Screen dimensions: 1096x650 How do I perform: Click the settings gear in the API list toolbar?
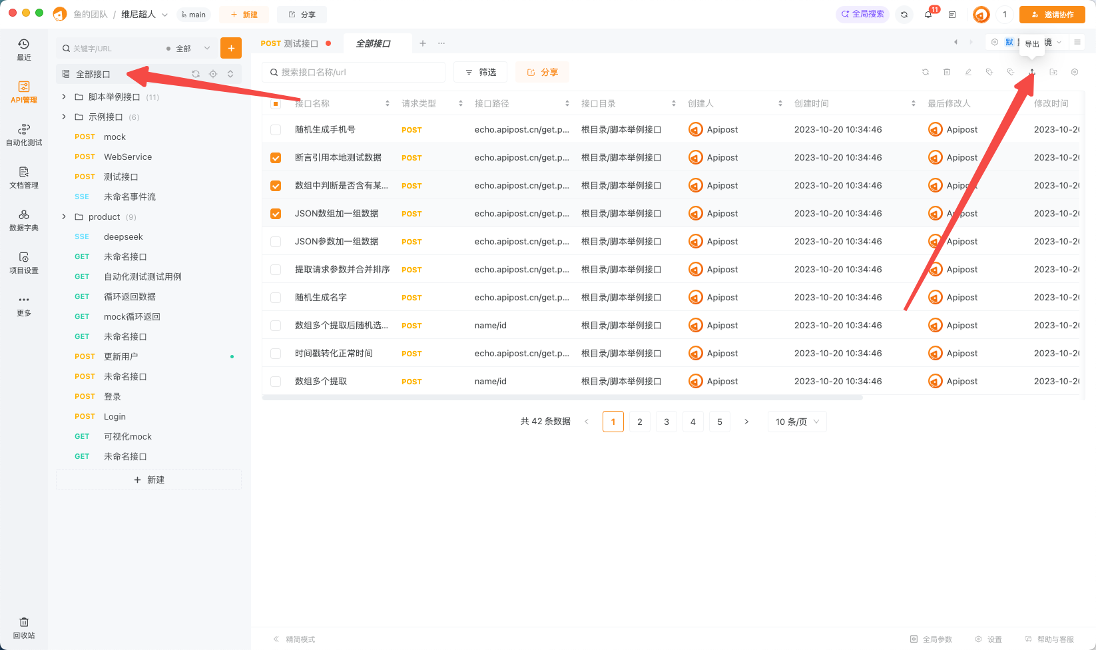[1074, 71]
